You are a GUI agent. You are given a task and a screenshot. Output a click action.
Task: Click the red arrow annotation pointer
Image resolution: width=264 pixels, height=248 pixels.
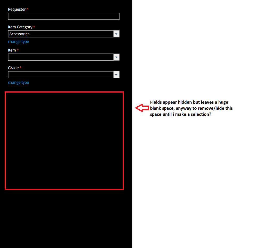[141, 108]
